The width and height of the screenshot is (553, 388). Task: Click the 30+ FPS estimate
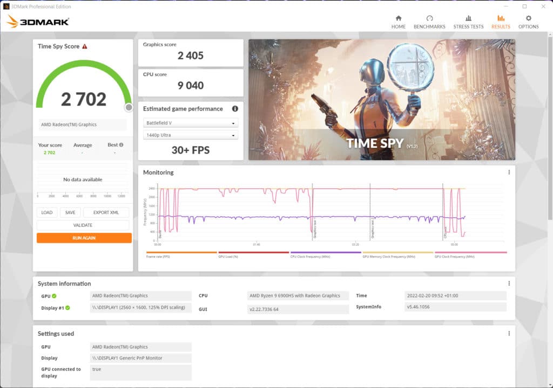[191, 150]
